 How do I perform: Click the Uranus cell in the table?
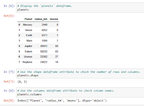click(28, 56)
